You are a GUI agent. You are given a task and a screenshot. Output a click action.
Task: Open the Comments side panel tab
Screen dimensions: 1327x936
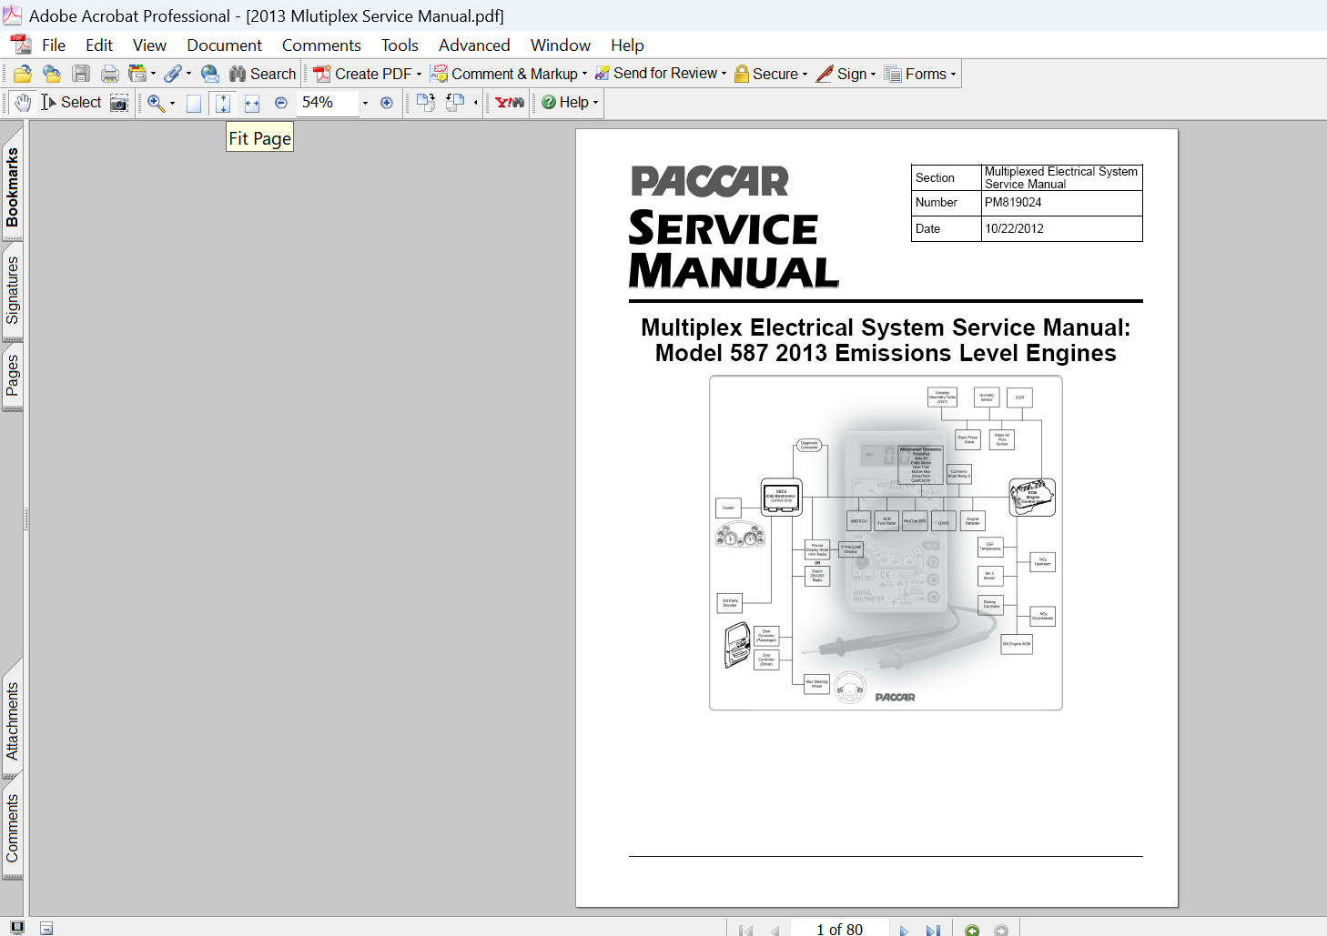12,827
